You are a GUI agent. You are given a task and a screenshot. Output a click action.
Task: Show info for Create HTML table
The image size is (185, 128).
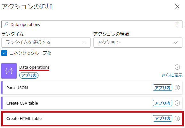(x=177, y=118)
